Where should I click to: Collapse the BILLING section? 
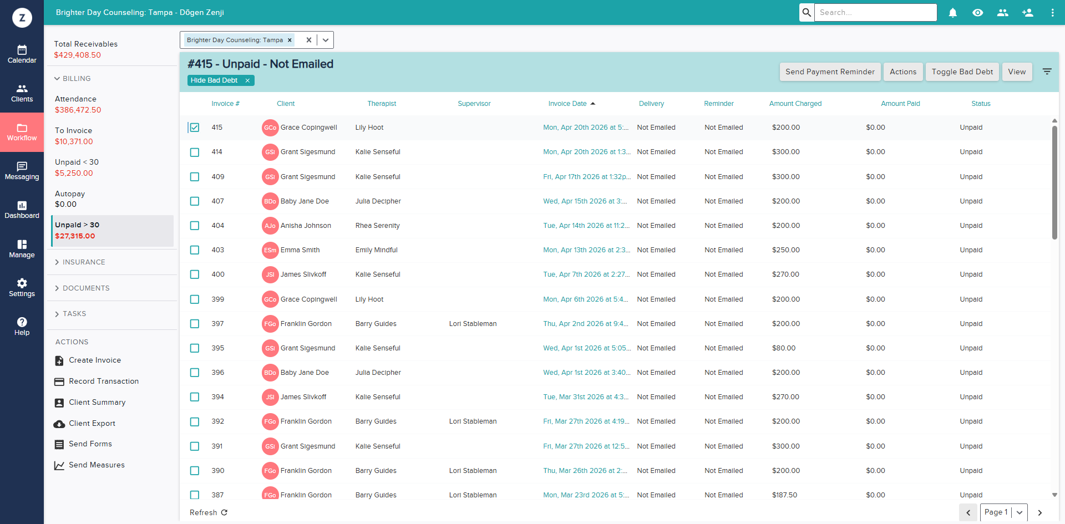[x=72, y=79]
